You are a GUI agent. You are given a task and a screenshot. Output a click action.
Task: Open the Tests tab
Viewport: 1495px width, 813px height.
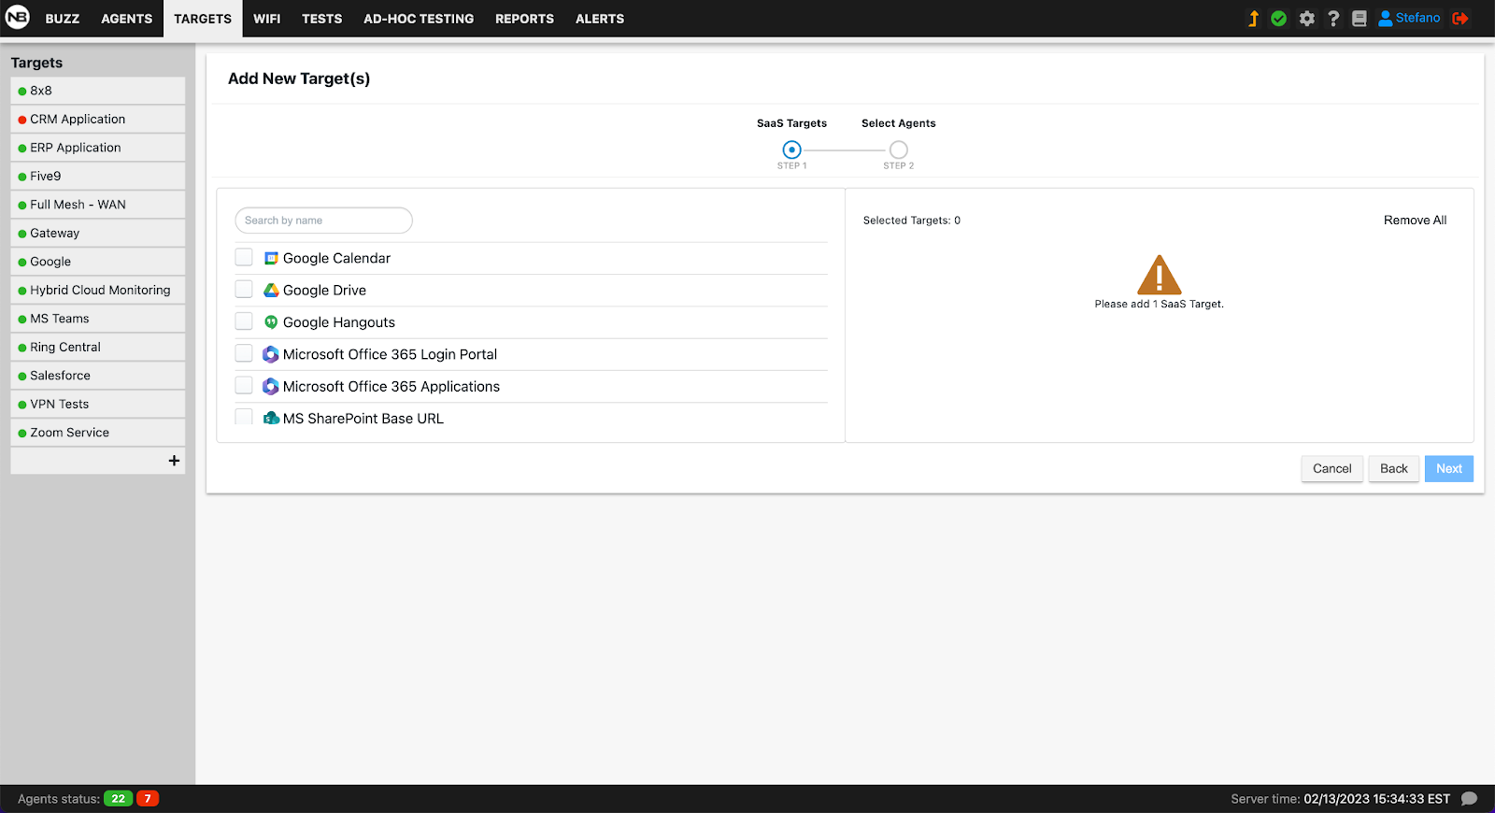(322, 19)
